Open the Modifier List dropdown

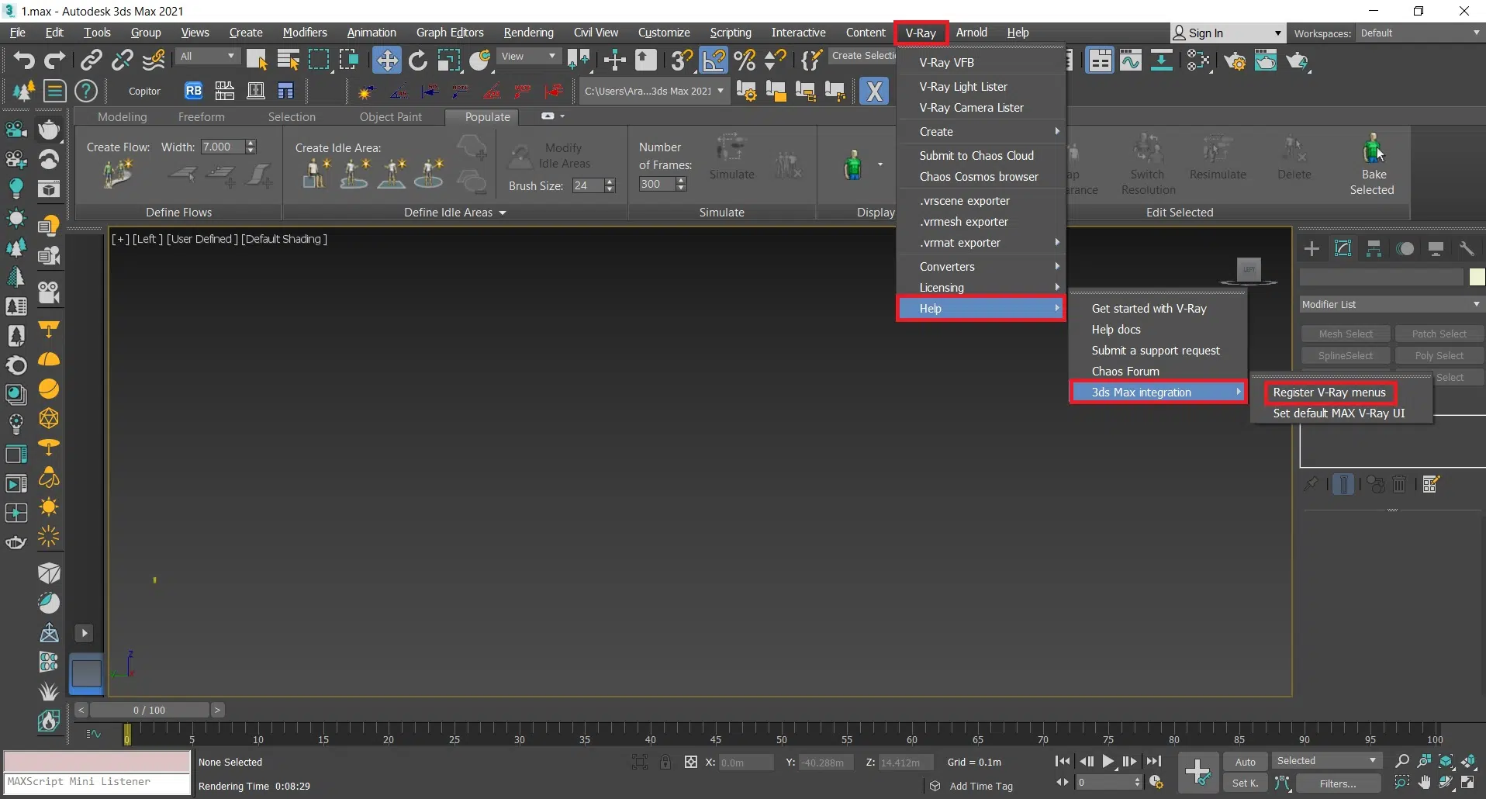(1391, 304)
